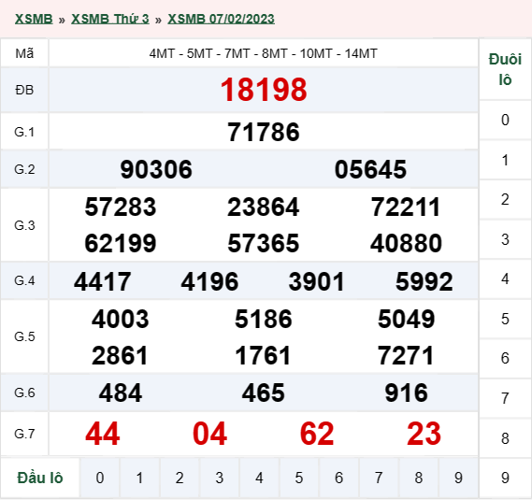Open the XSMB Thứ 3 link
Screen dimensions: 532x500
point(110,19)
